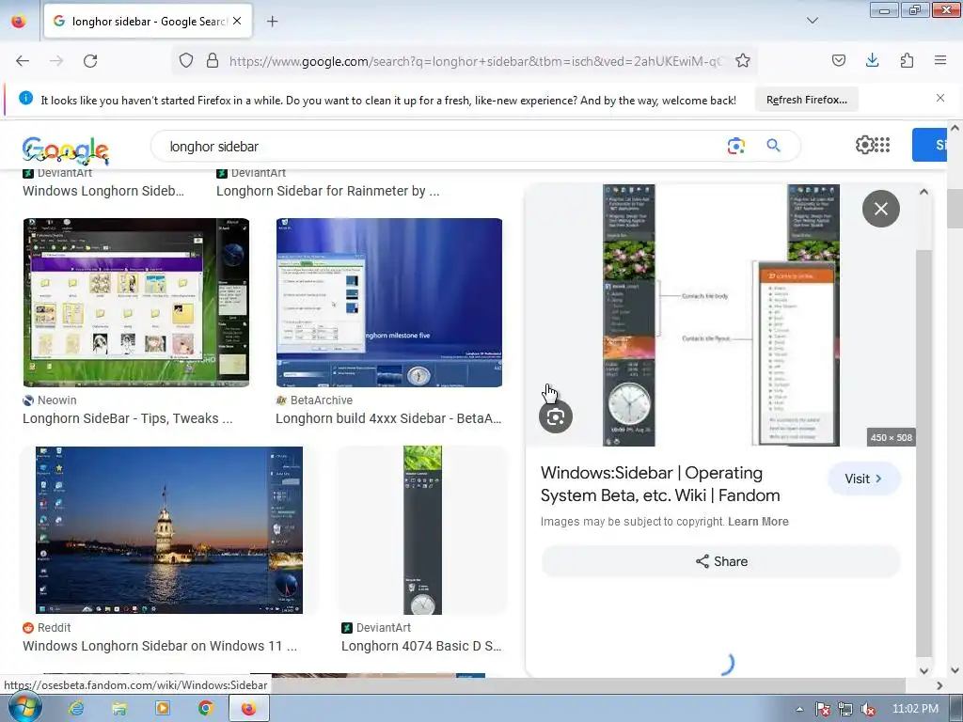Click the Share button
Image resolution: width=963 pixels, height=722 pixels.
721,561
